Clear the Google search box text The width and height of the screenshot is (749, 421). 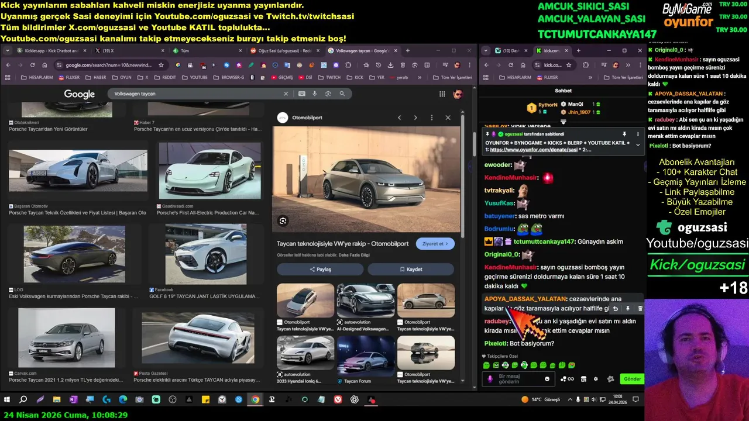tap(286, 94)
